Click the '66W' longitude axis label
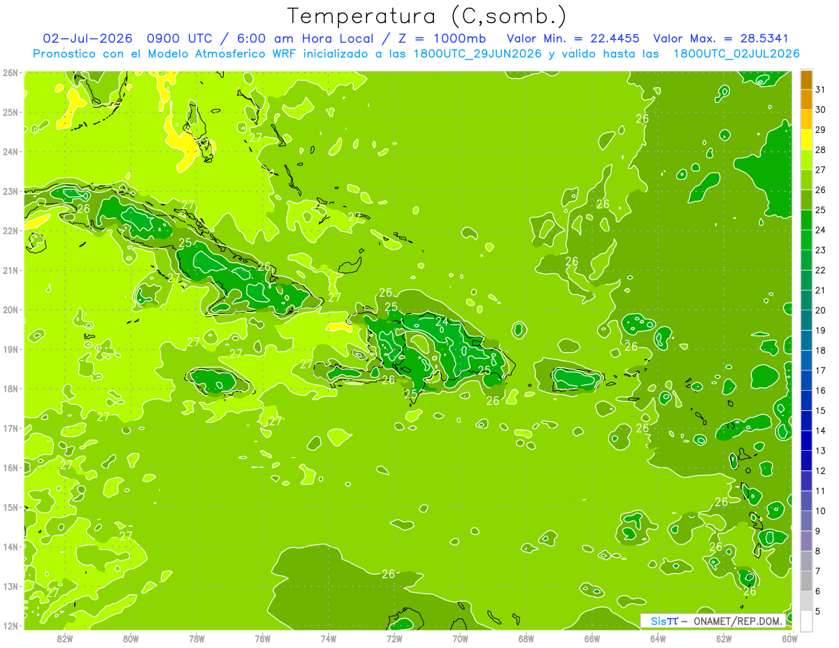This screenshot has height=648, width=839. [x=591, y=638]
